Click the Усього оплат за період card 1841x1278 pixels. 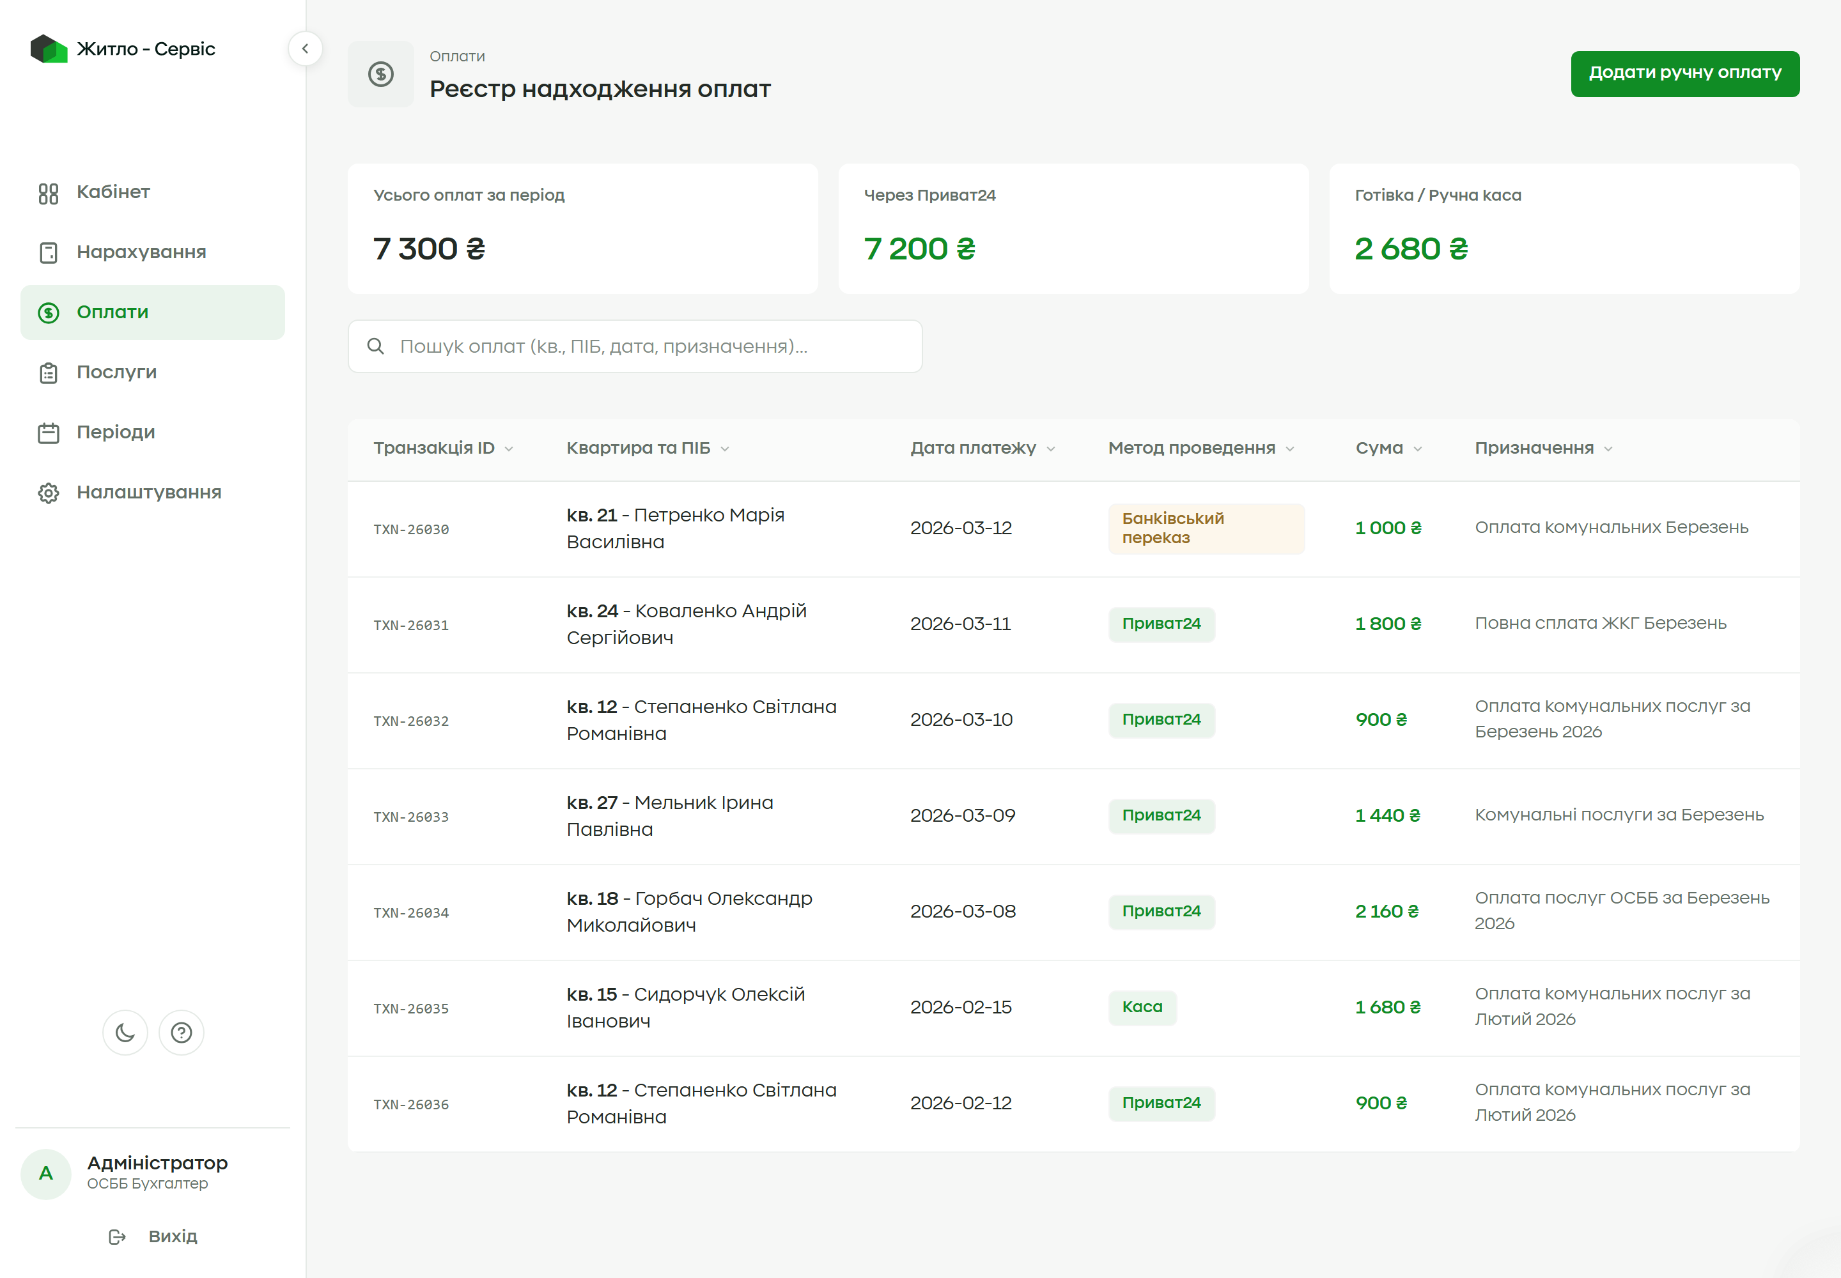[x=582, y=229]
